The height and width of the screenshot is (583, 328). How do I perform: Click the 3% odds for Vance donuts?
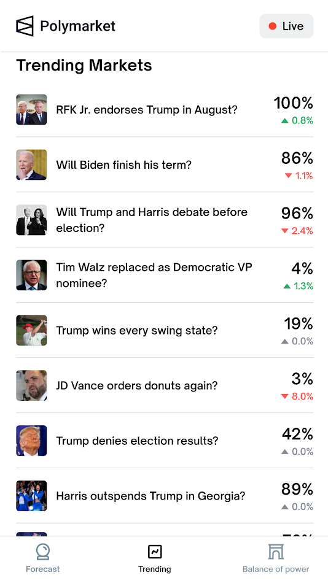[302, 379]
